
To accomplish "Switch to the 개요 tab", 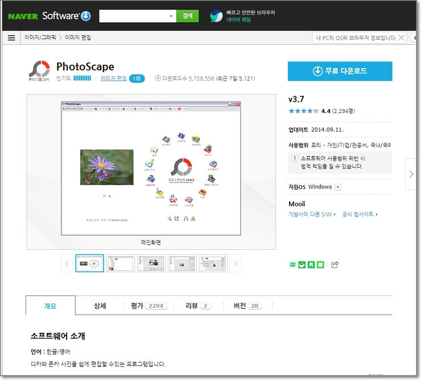I will [x=51, y=306].
